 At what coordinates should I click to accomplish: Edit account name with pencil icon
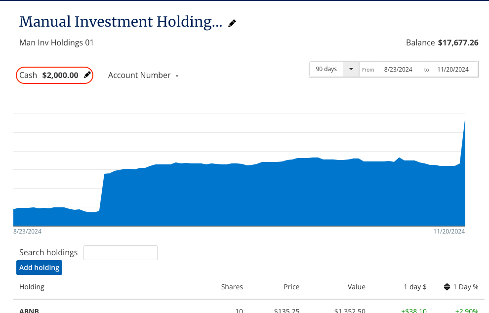coord(232,23)
